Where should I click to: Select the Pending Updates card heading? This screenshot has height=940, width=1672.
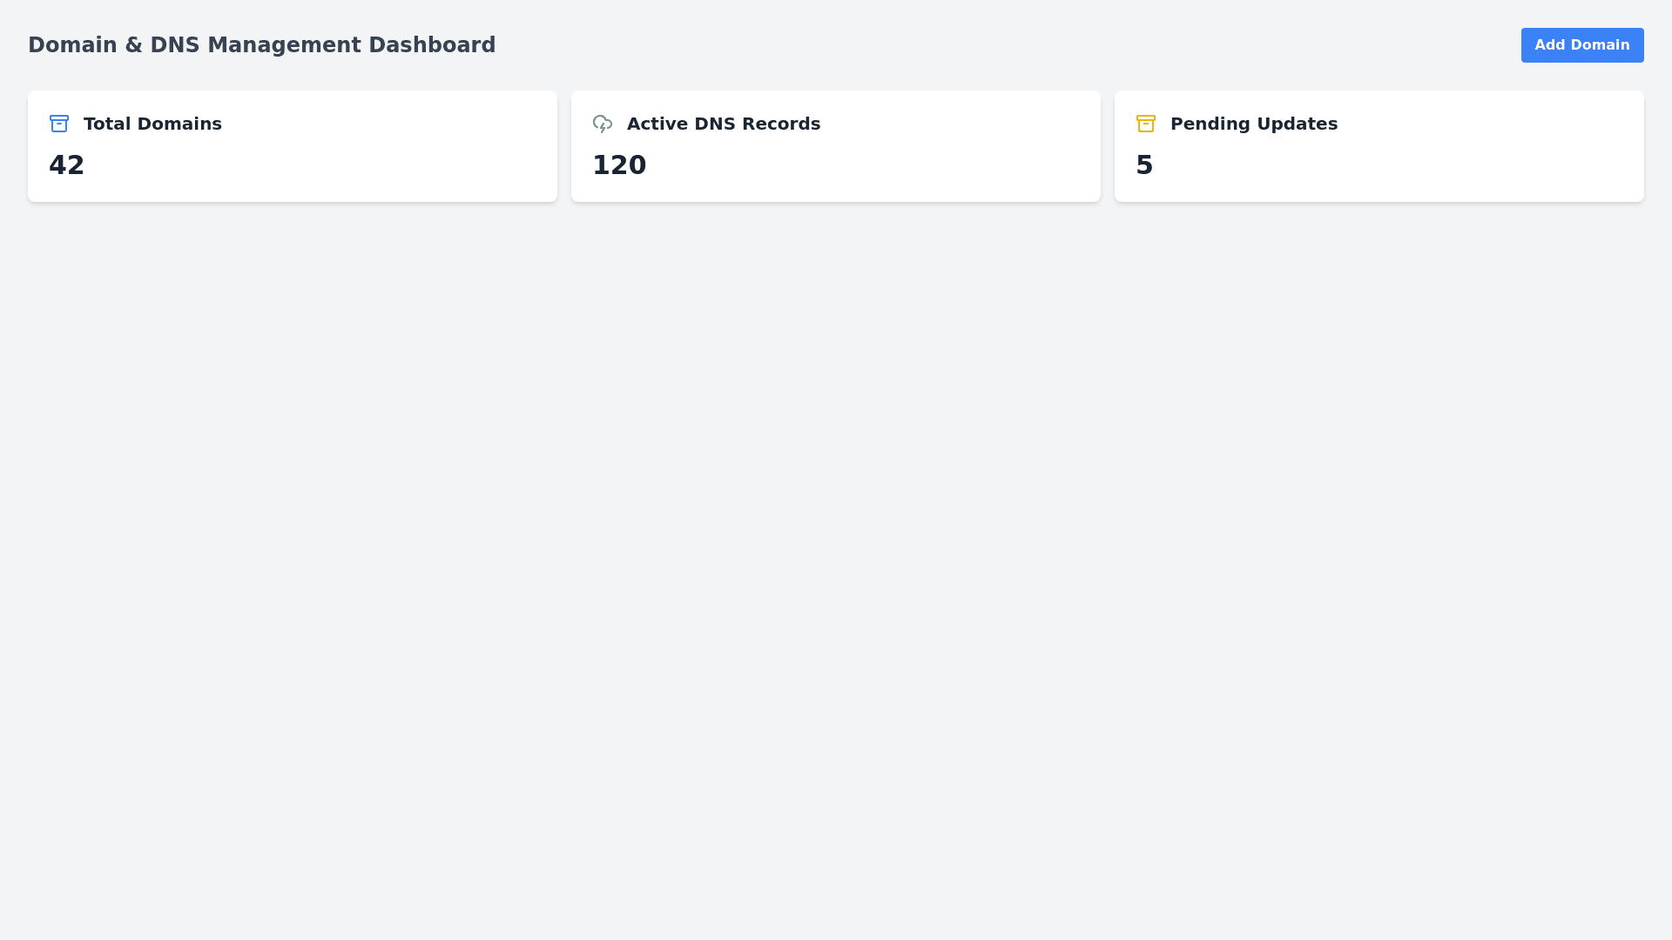[1253, 124]
